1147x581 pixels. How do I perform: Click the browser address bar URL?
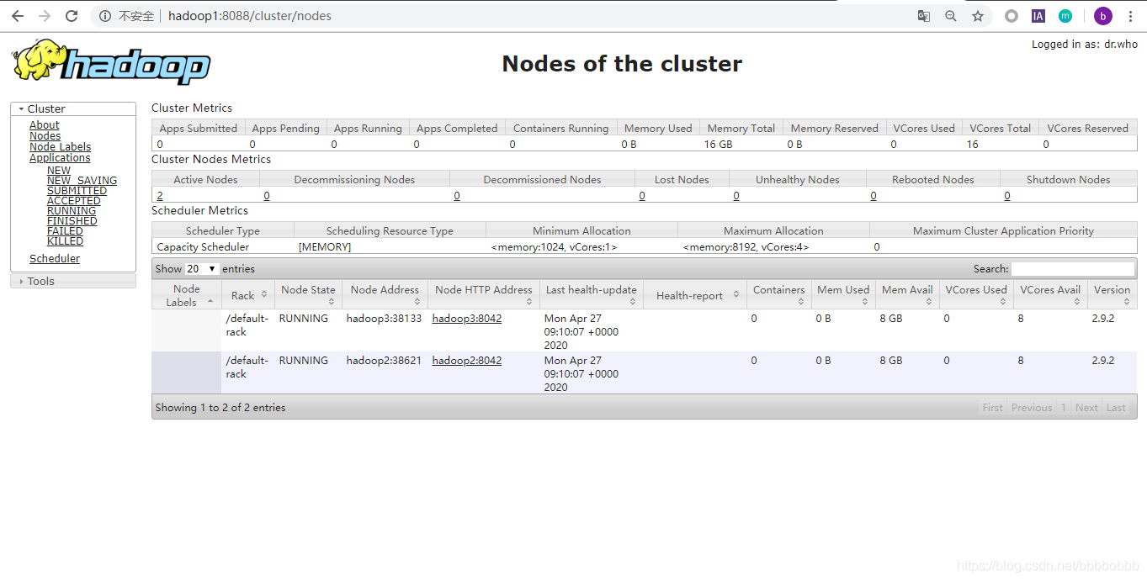(250, 16)
